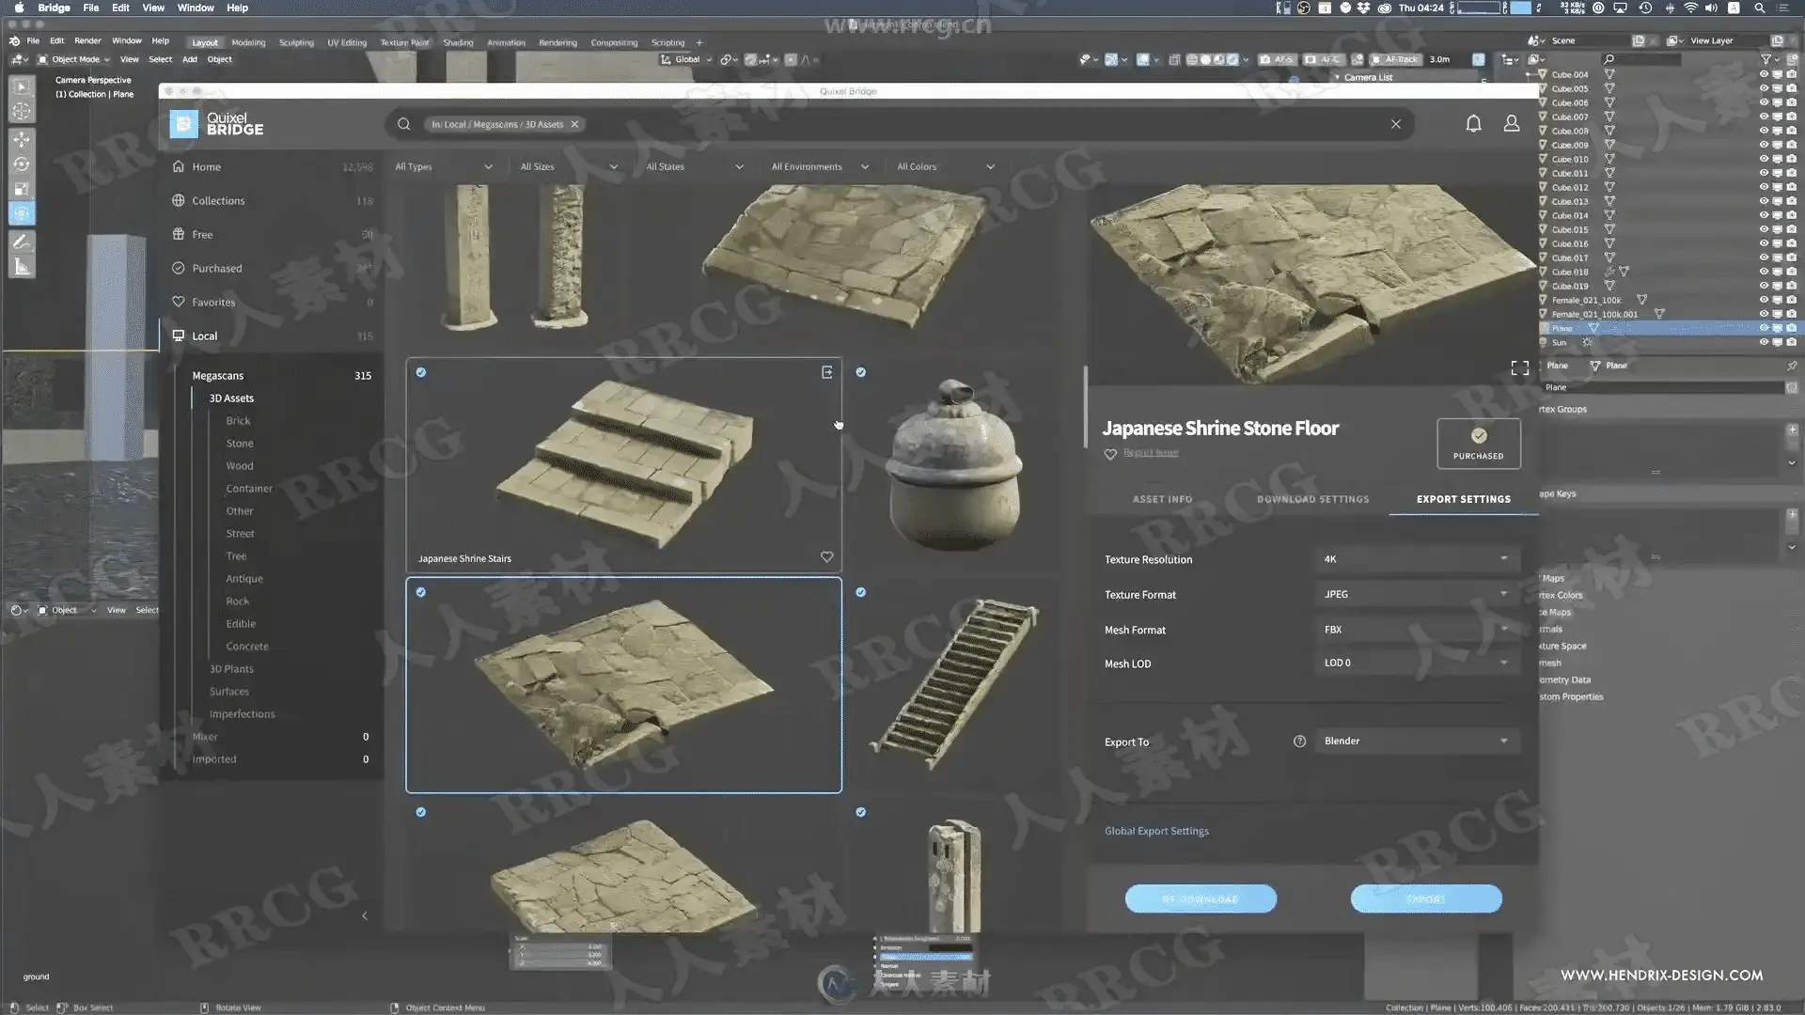Remove the Local / Megascans / 3D Assets search filter
Viewport: 1805px width, 1015px height.
(x=574, y=124)
